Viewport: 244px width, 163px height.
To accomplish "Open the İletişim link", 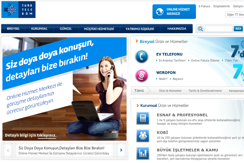I will [238, 6].
